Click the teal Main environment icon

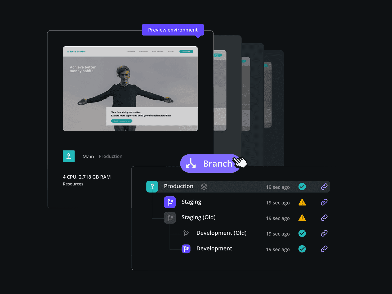point(69,156)
